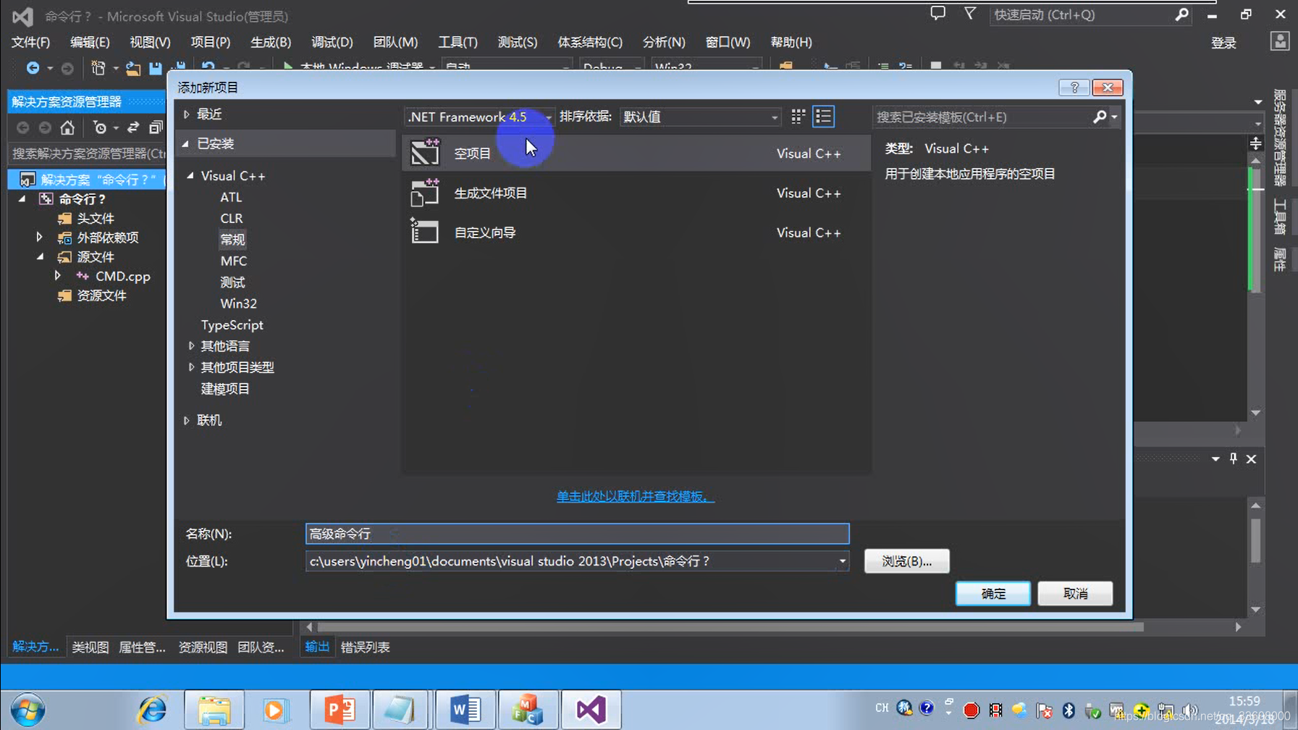Viewport: 1298px width, 730px height.
Task: Select the ATL category
Action: (x=231, y=197)
